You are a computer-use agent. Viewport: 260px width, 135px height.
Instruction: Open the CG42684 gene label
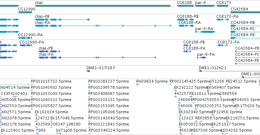(x=239, y=9)
